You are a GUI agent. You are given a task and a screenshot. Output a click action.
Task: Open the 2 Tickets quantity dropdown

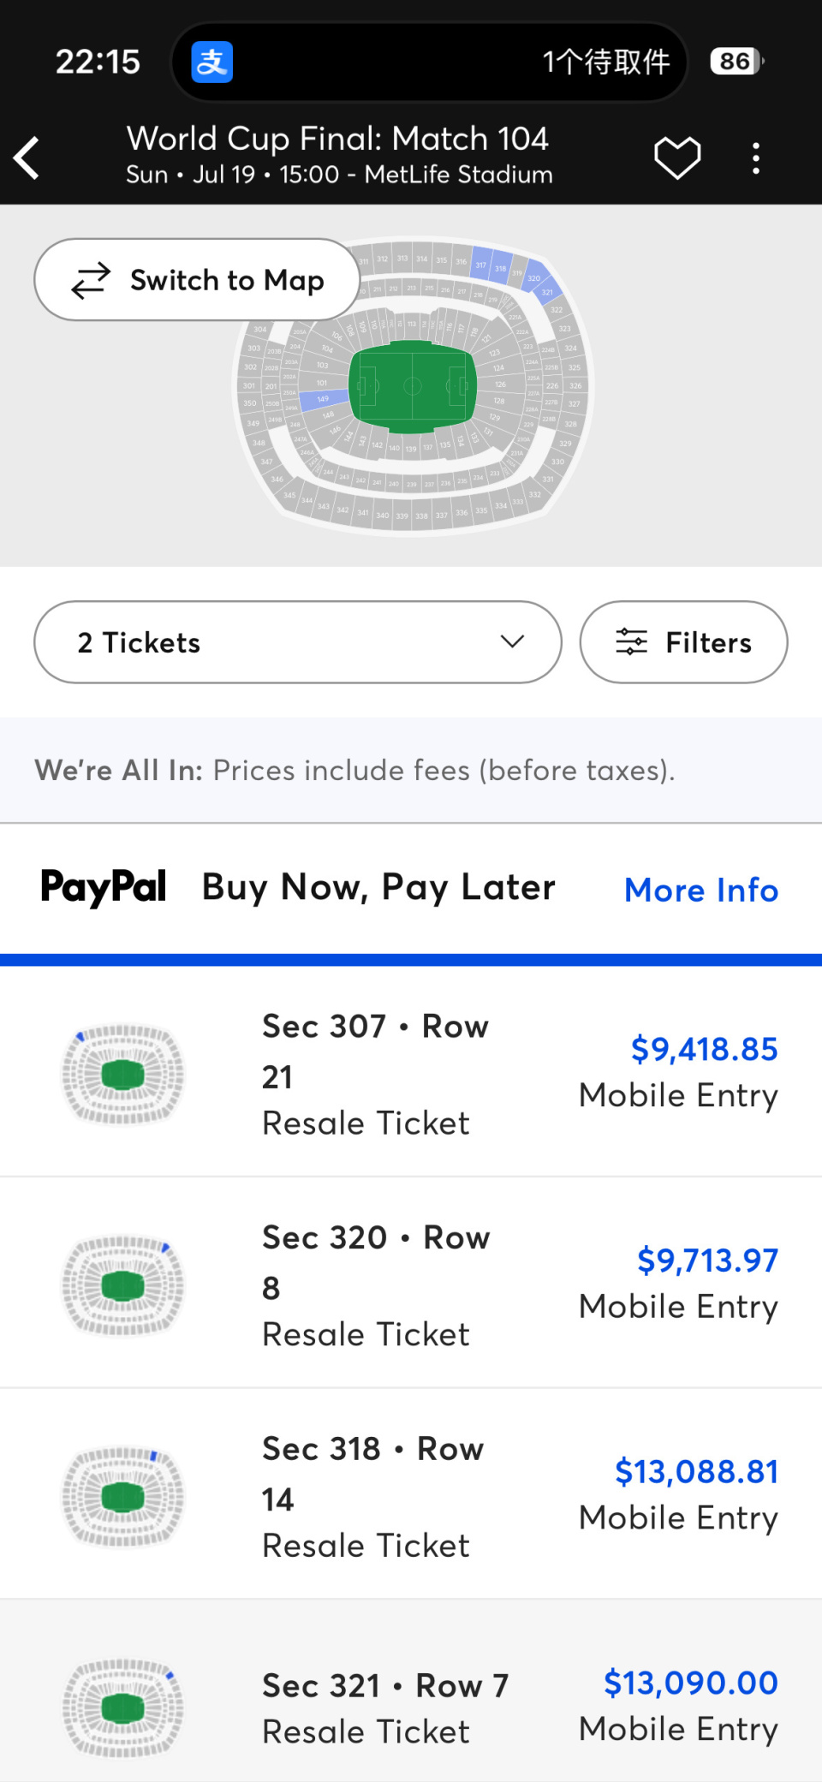(298, 642)
